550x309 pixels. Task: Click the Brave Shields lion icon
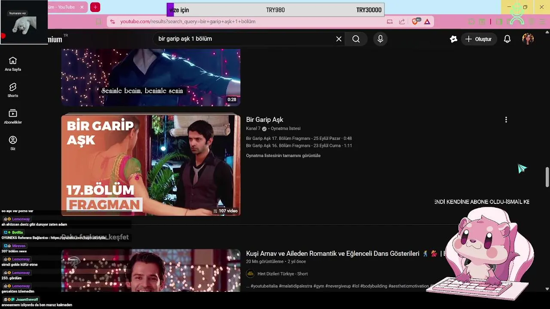415,21
